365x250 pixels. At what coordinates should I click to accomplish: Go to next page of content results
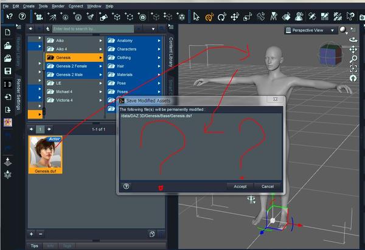[x=49, y=129]
